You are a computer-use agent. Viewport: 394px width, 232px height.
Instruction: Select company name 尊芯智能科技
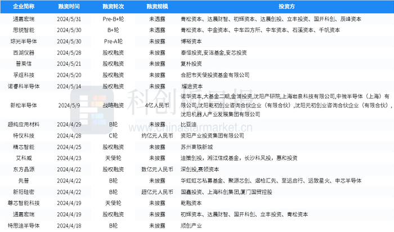coord(24,203)
